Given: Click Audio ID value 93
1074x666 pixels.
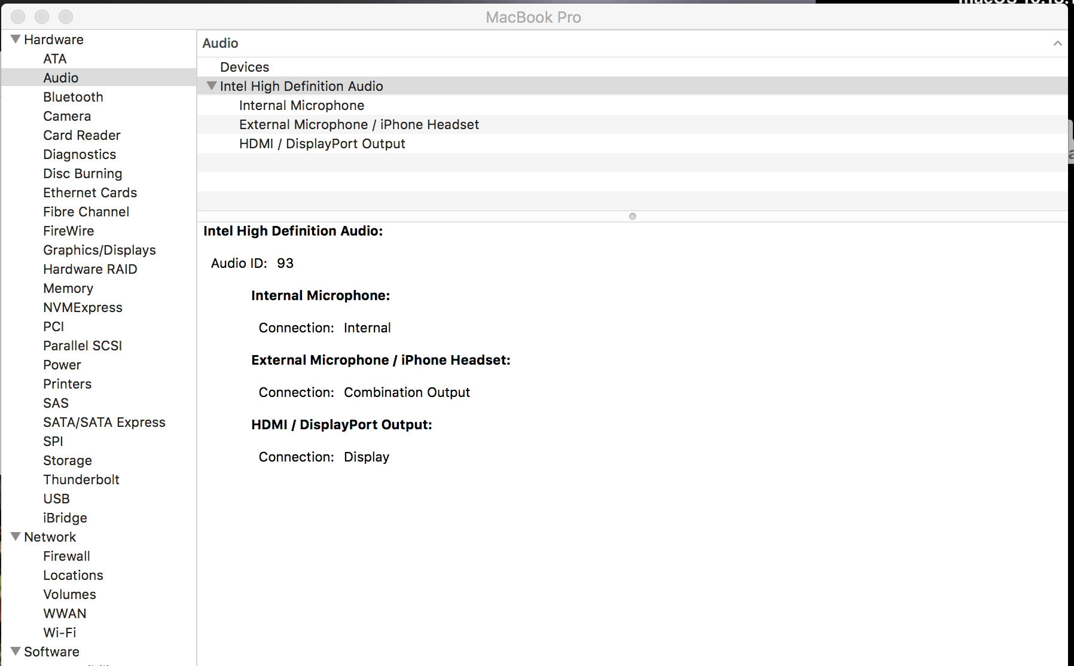Looking at the screenshot, I should coord(285,263).
